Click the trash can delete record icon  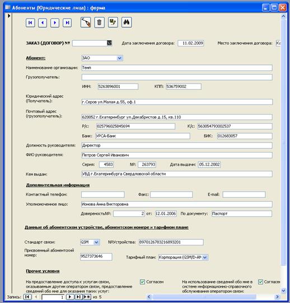point(99,22)
